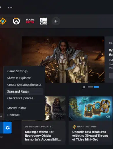This screenshot has width=113, height=149.
Task: Open the Throne of Tides Mini-Set thumbnail
Action: tap(91, 108)
